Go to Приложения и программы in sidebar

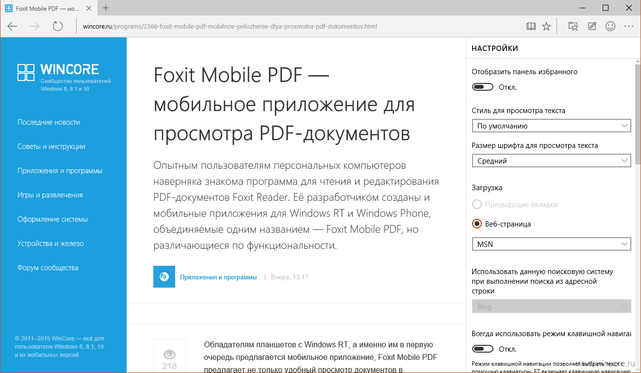tap(60, 171)
